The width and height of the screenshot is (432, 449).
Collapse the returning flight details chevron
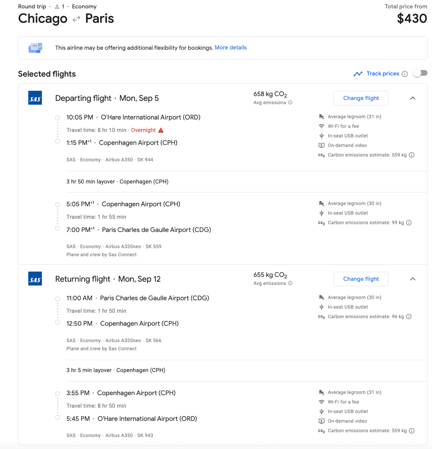[413, 279]
